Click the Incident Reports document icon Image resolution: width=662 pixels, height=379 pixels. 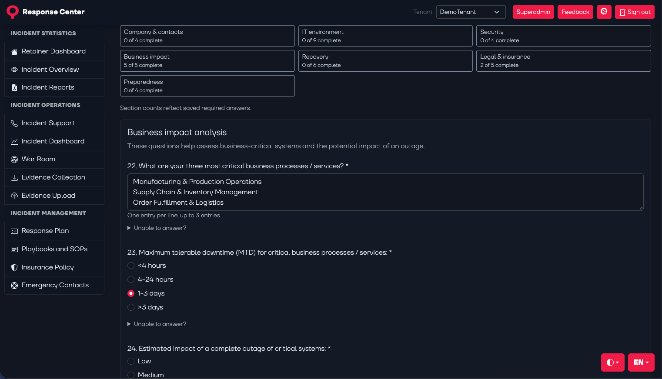coord(14,88)
